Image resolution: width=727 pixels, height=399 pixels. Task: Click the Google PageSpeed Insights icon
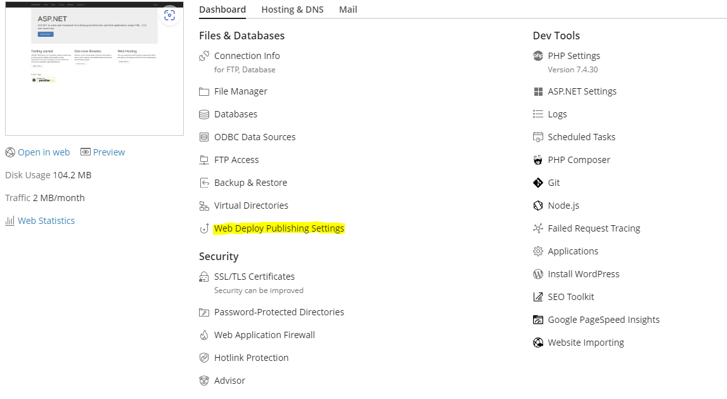538,320
